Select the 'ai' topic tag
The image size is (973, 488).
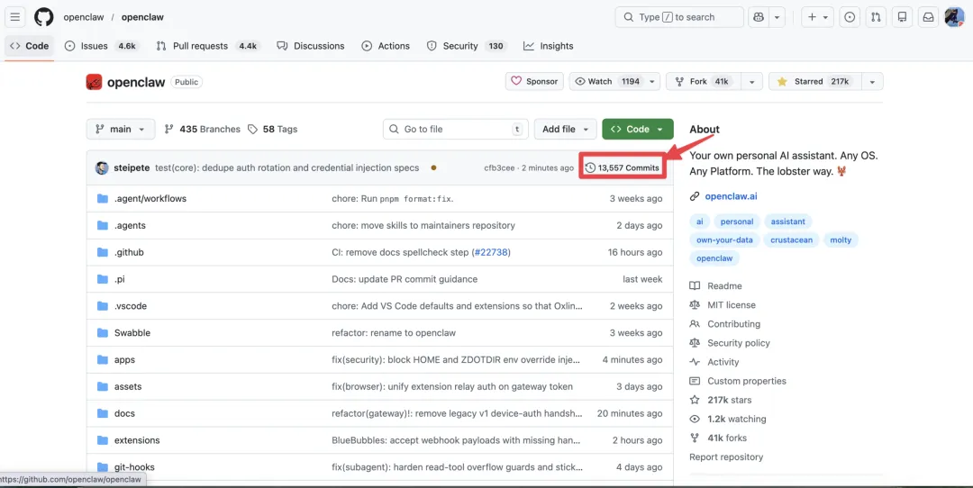[700, 221]
